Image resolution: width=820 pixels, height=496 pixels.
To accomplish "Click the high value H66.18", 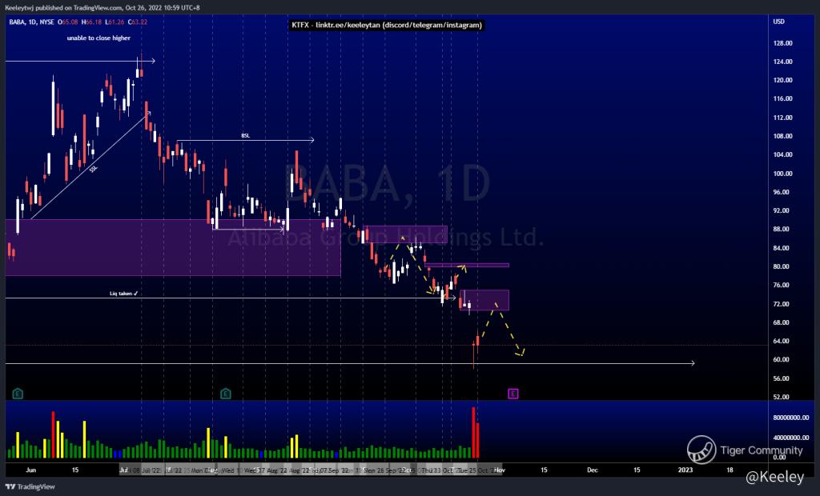I will [x=91, y=22].
